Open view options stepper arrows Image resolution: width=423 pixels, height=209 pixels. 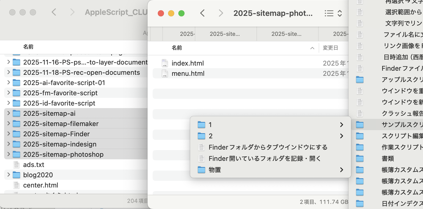click(x=340, y=13)
